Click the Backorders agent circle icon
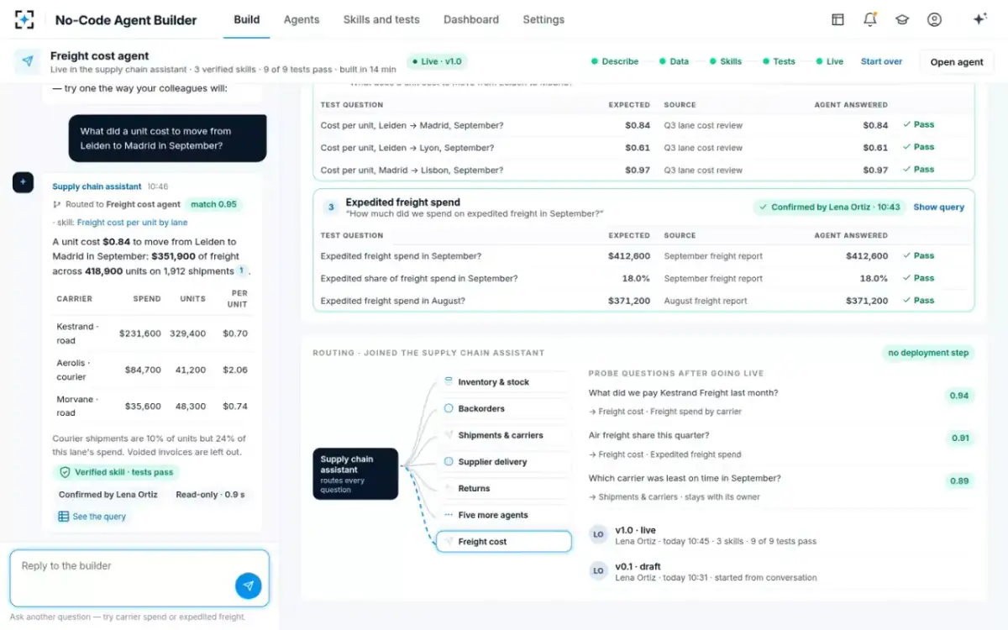Viewport: 1008px width, 630px height. [x=449, y=408]
